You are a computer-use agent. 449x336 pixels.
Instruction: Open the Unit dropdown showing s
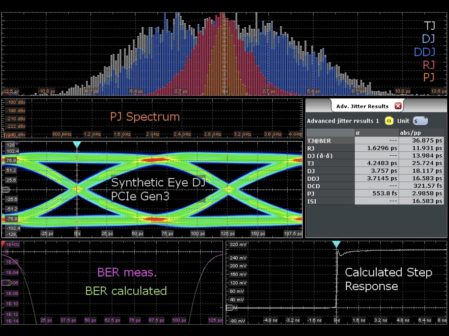[x=420, y=121]
